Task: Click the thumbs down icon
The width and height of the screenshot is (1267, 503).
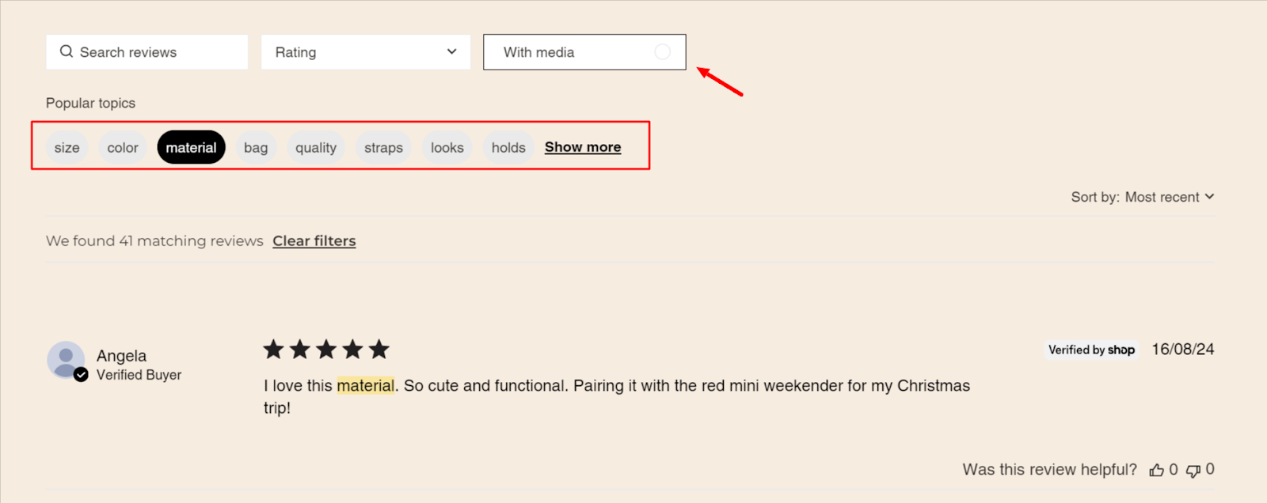Action: point(1193,471)
